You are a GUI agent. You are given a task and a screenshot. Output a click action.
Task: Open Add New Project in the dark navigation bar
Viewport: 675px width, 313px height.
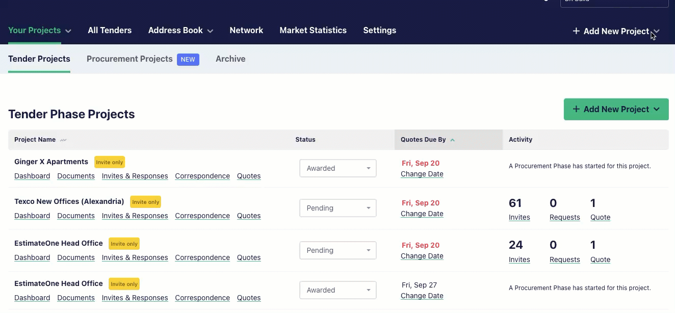tap(616, 32)
